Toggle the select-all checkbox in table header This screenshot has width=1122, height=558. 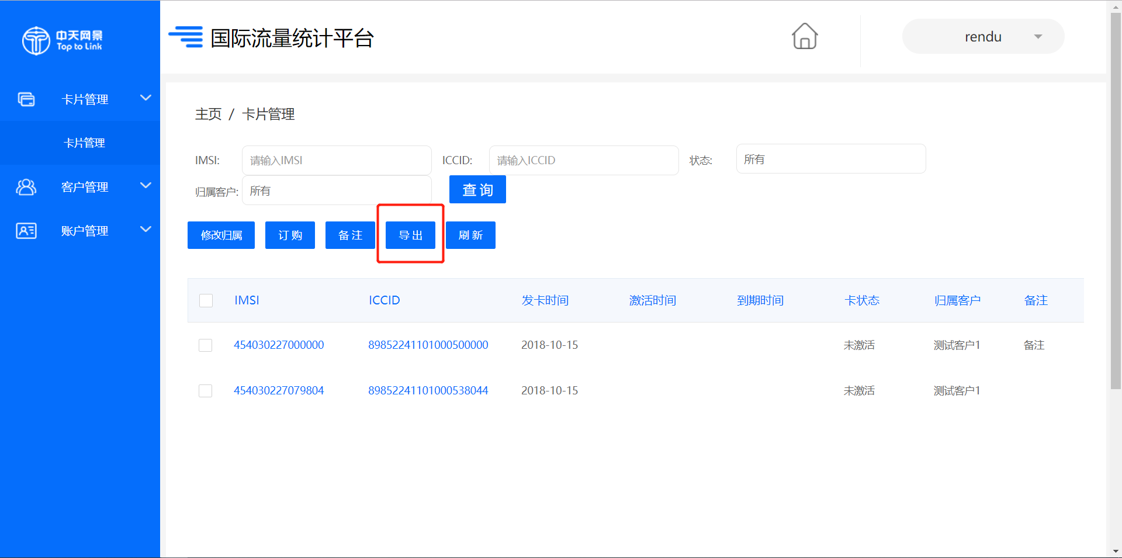click(x=206, y=300)
